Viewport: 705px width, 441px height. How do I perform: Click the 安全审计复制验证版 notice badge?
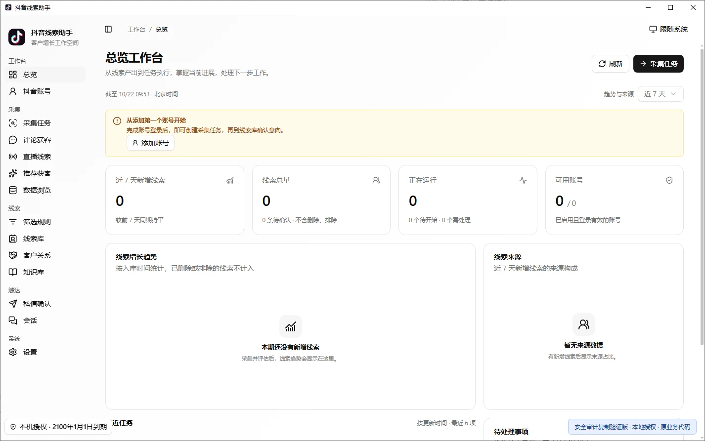coord(632,427)
